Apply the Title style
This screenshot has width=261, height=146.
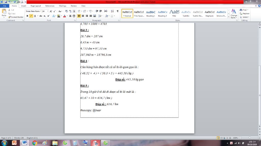[x=174, y=13]
